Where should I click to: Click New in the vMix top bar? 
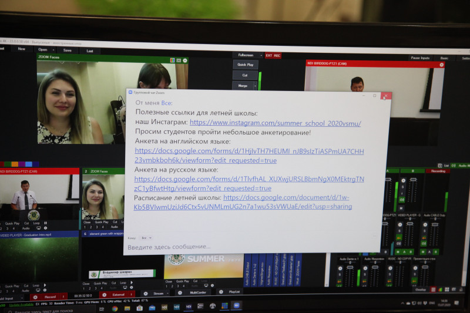pyautogui.click(x=22, y=49)
